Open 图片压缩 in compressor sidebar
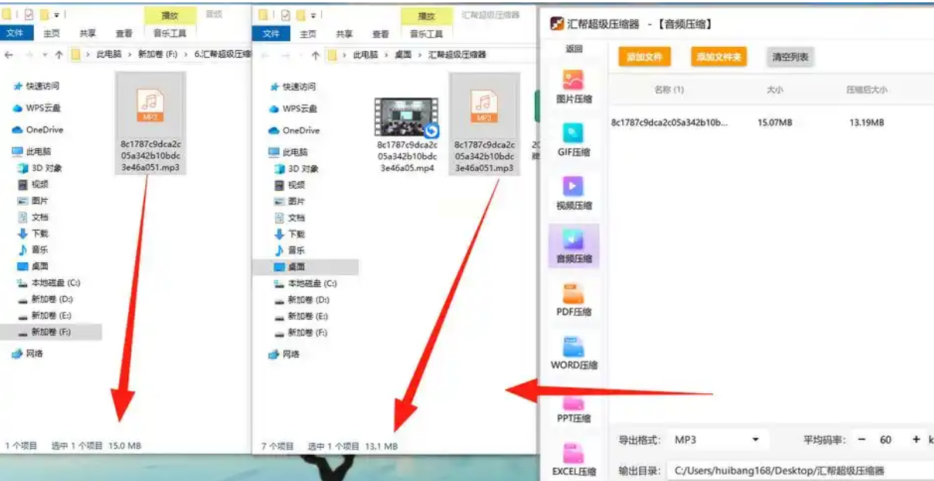Image resolution: width=934 pixels, height=481 pixels. pos(574,86)
